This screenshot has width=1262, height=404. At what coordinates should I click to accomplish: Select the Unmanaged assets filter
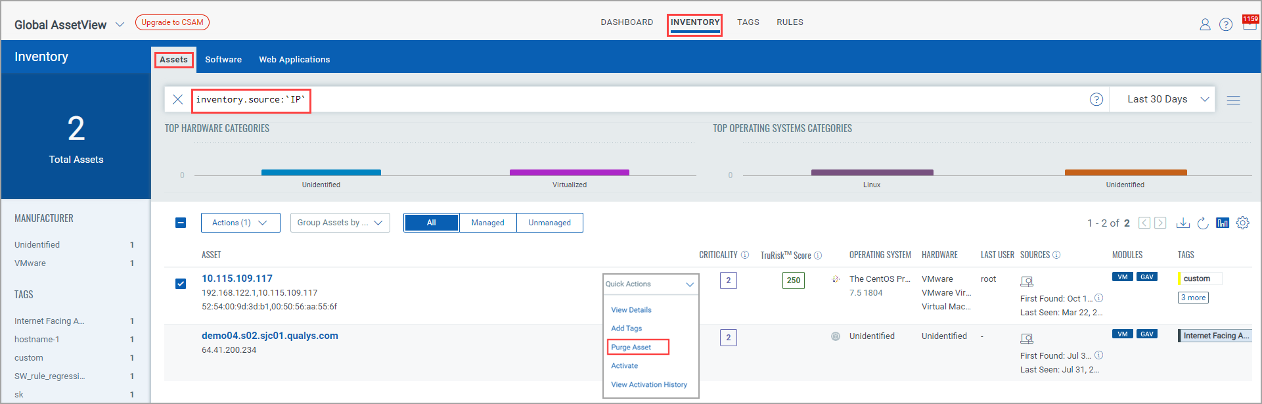(550, 223)
